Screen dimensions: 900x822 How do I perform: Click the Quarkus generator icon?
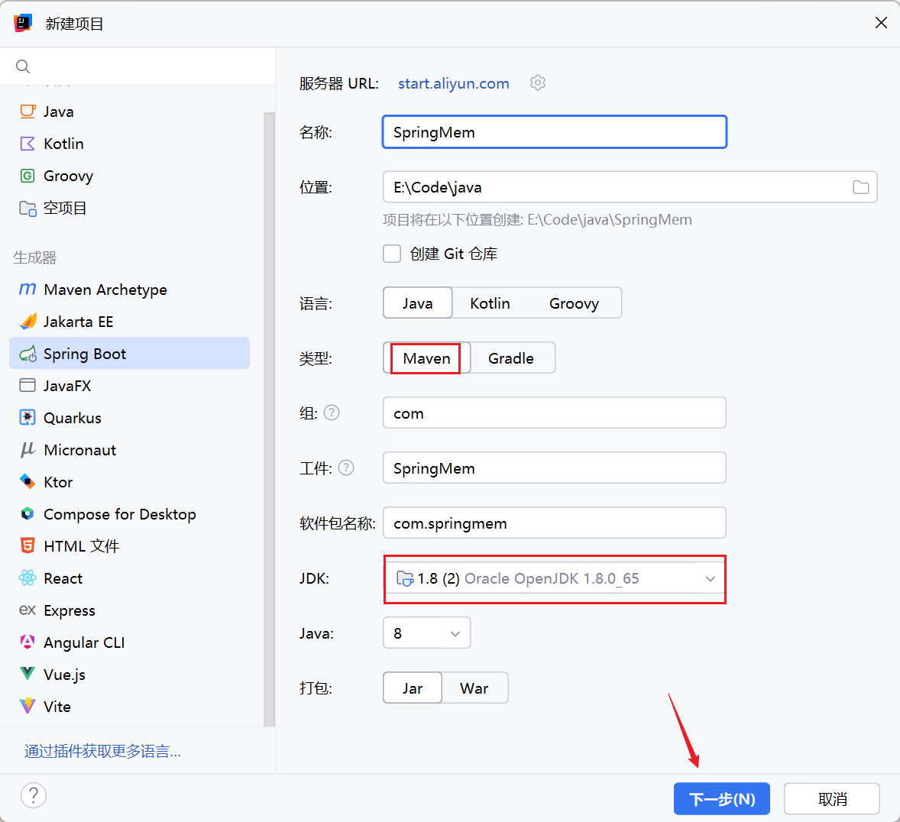coord(28,417)
